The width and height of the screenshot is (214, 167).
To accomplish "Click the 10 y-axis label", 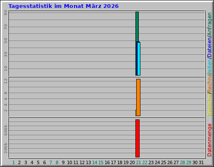I will pyautogui.click(x=5, y=68).
